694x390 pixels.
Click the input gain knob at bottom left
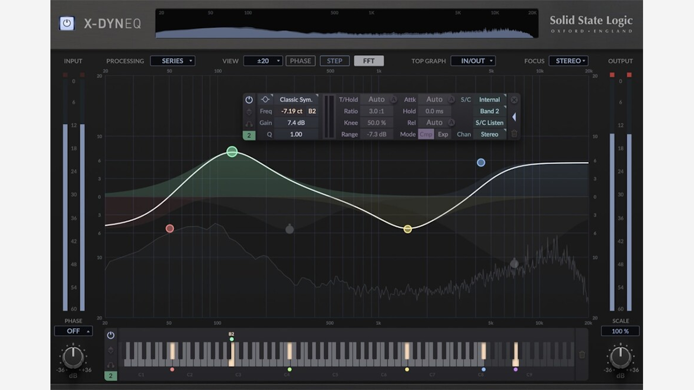click(73, 356)
